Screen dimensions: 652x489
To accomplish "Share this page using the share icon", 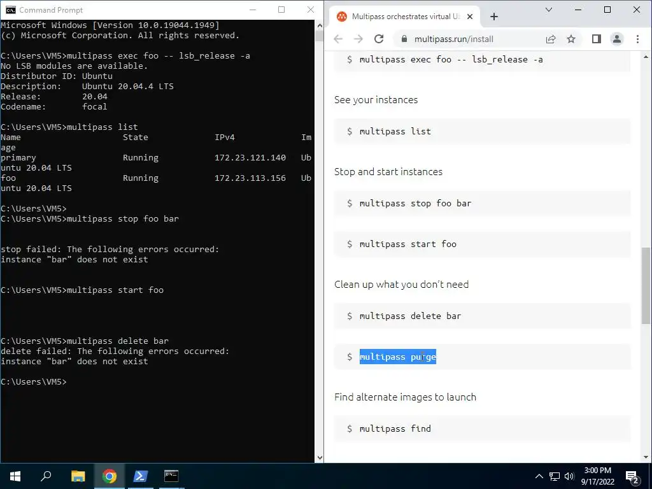I will tap(551, 39).
